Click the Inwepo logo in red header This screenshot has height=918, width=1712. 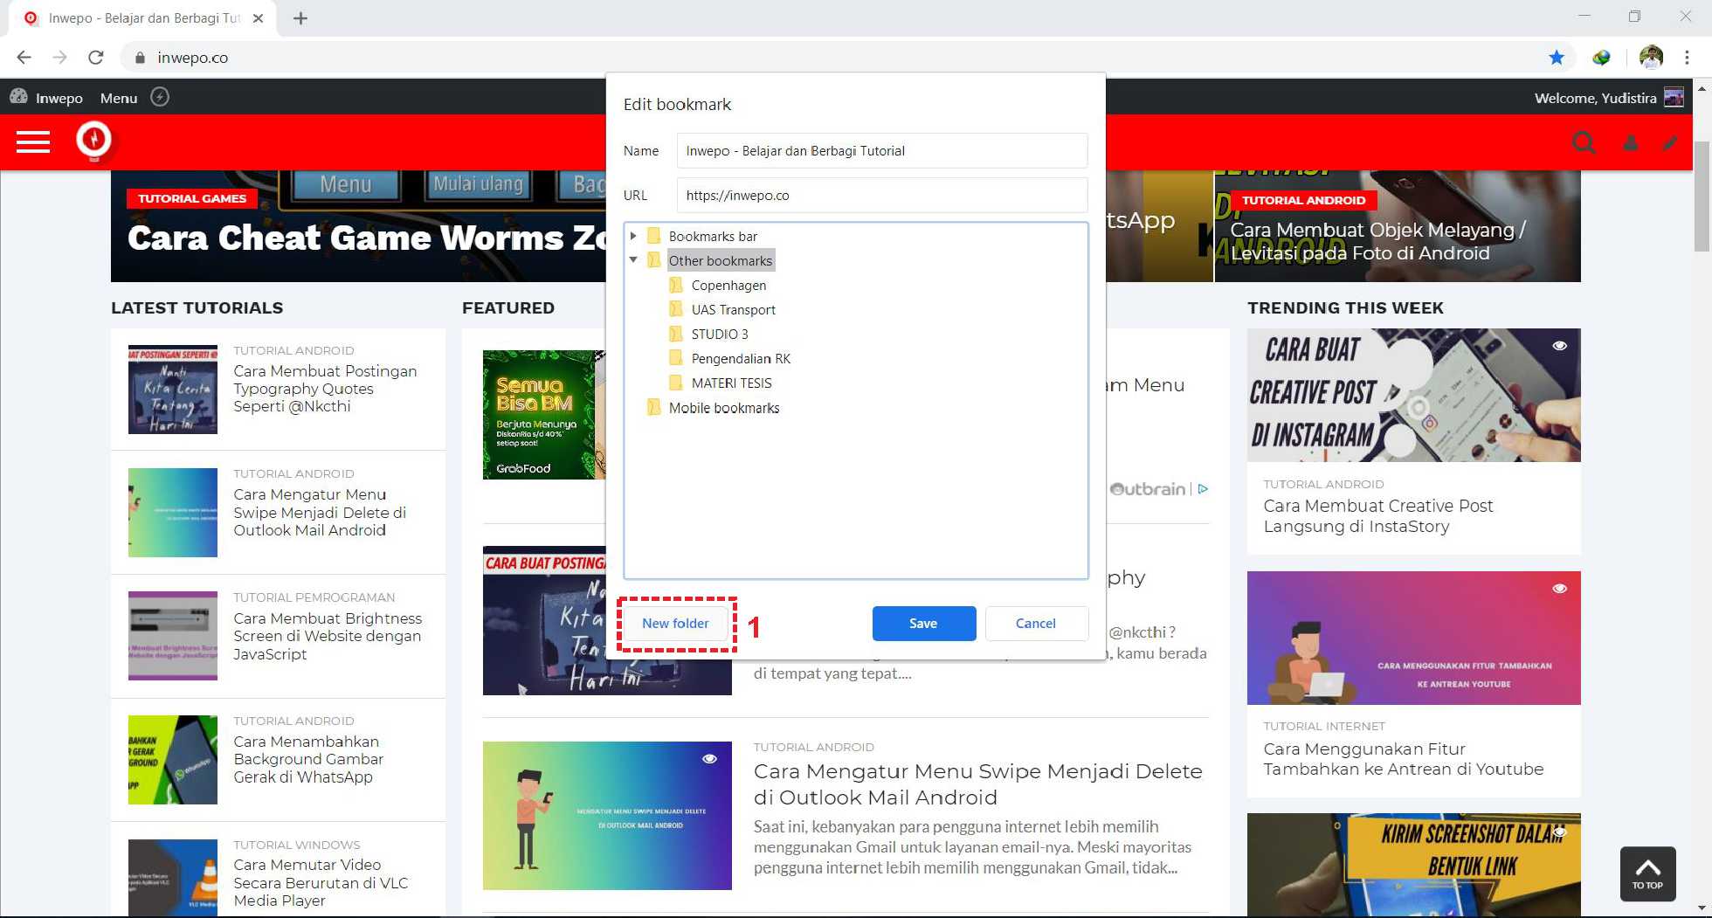tap(93, 140)
